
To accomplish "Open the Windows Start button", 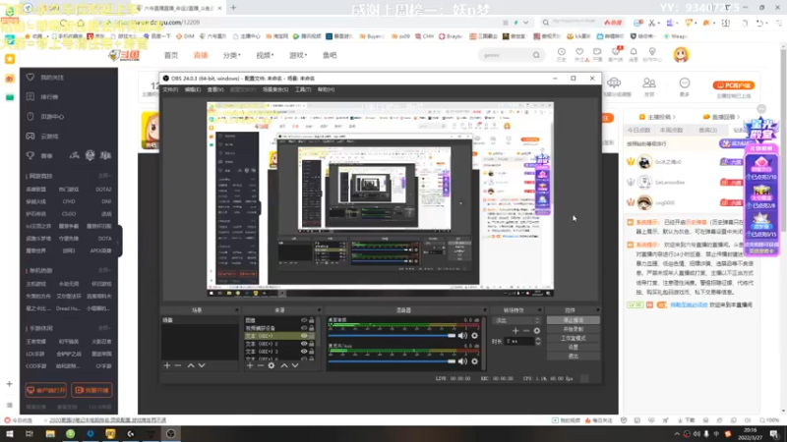I will 10,434.
